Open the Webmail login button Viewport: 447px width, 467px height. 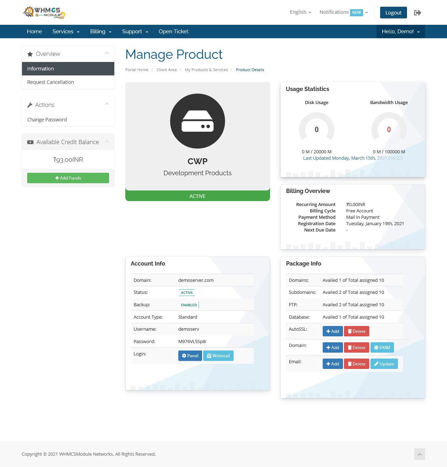[218, 356]
